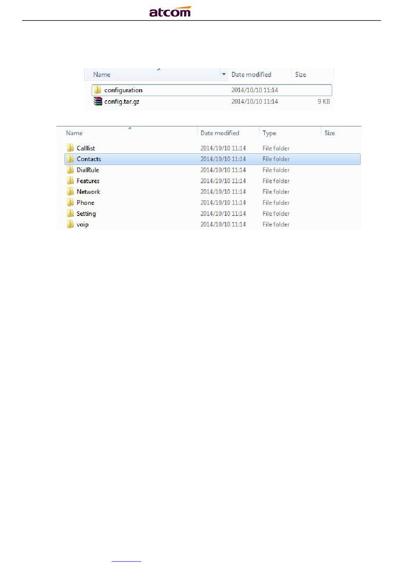Click the date of configuration folder
403x578 pixels.
click(x=255, y=90)
